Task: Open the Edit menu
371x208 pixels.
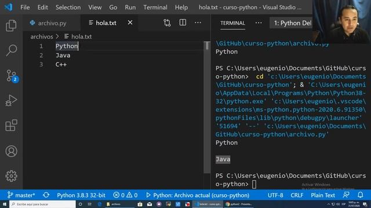Action: tap(42, 8)
